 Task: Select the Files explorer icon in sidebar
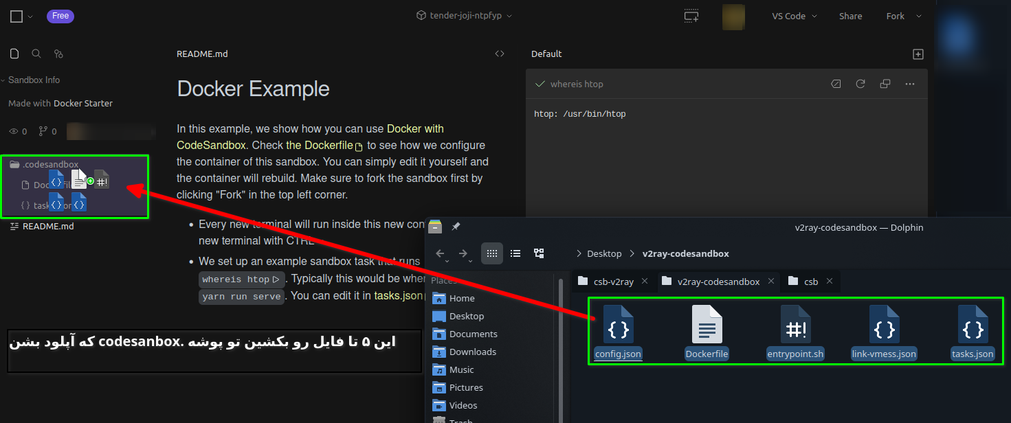[x=14, y=54]
